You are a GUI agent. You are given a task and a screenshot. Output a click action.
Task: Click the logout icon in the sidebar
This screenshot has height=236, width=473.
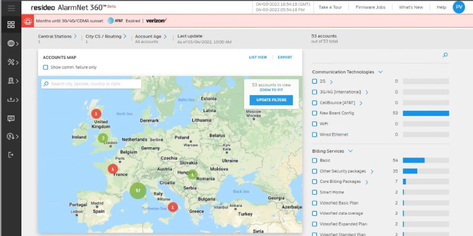[11, 155]
